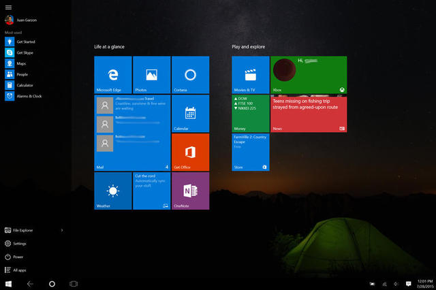
Task: Open the Cut the cord tile
Action: click(151, 191)
